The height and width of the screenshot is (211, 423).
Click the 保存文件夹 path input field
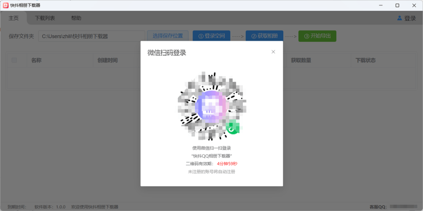pos(91,36)
